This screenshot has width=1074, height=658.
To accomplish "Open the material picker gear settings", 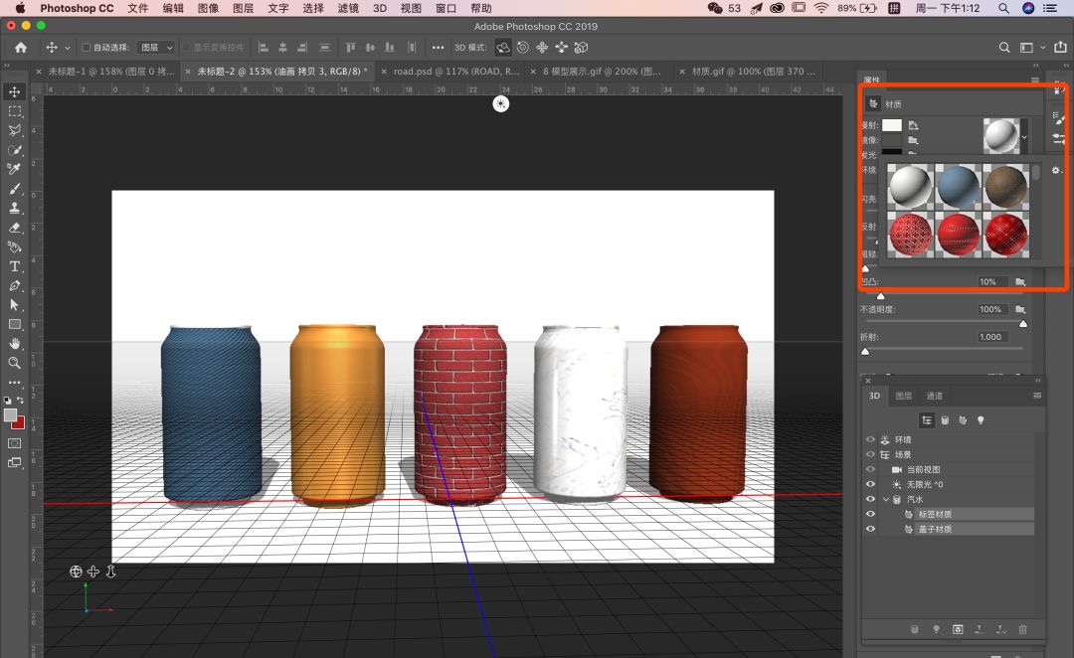I will pyautogui.click(x=1056, y=171).
